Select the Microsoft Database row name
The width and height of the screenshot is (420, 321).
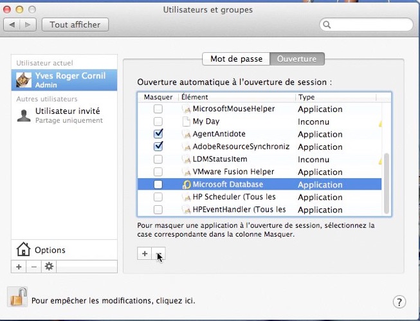tap(228, 185)
